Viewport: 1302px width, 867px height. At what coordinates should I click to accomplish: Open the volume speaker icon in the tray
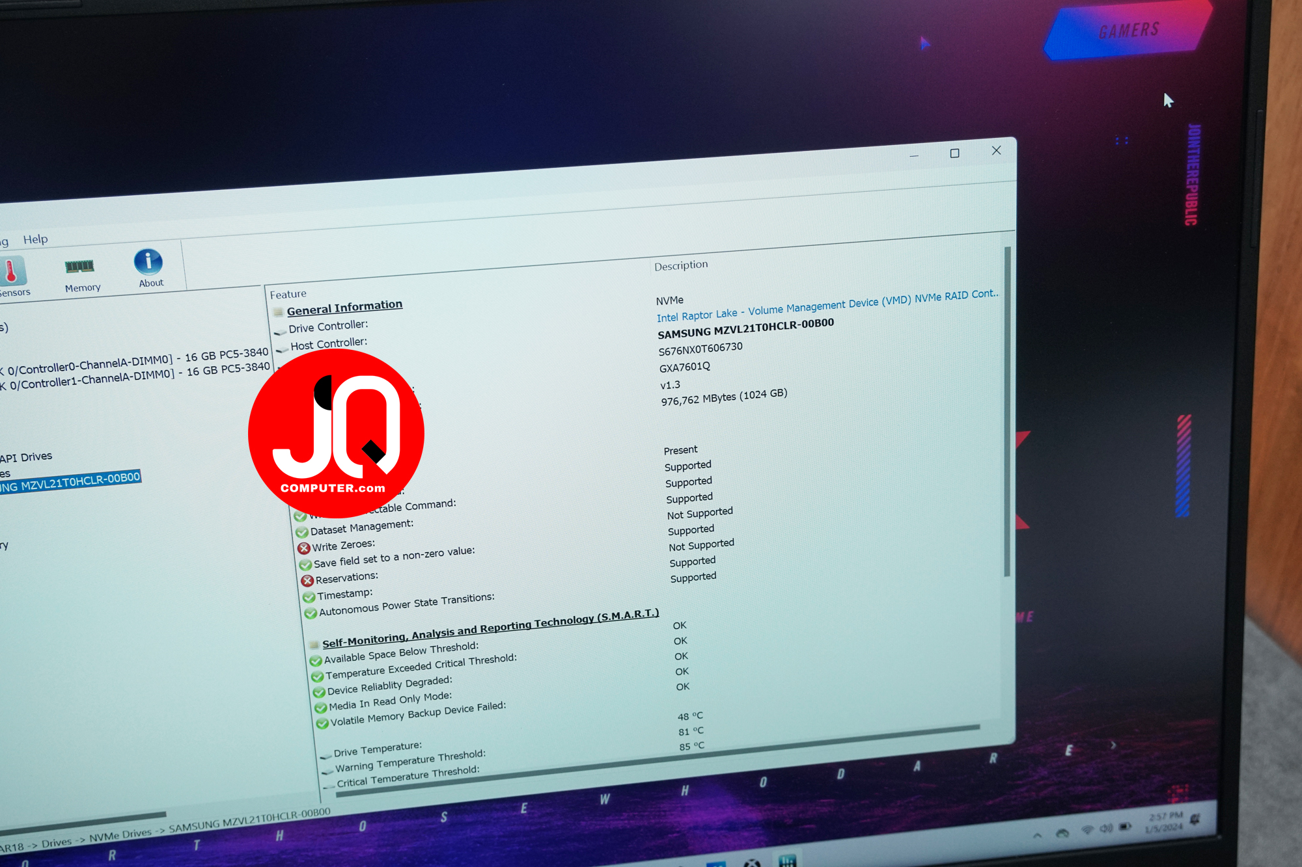1106,828
